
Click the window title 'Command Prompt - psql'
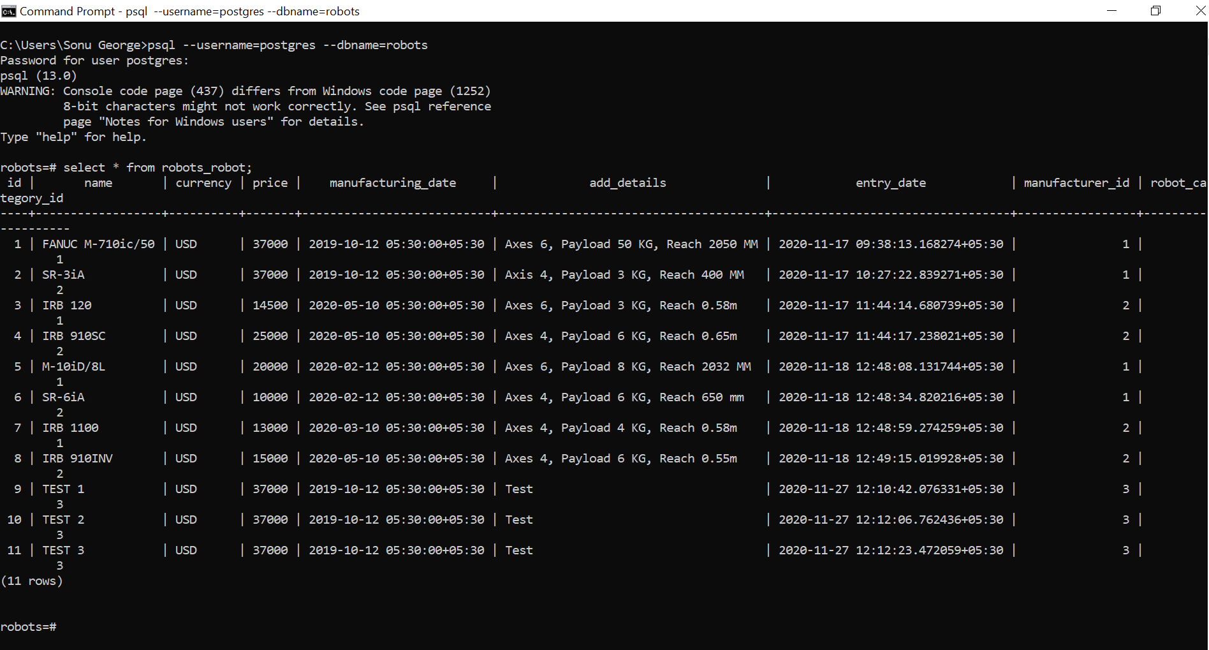point(84,11)
